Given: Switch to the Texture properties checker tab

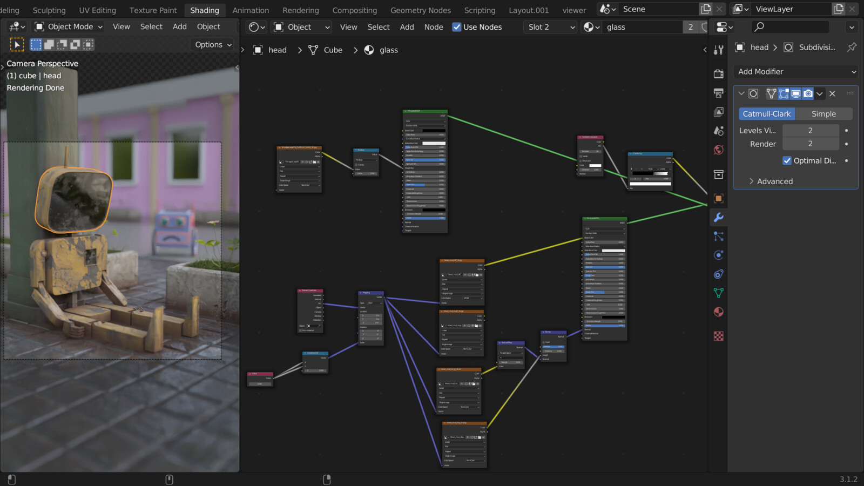Looking at the screenshot, I should [x=718, y=336].
